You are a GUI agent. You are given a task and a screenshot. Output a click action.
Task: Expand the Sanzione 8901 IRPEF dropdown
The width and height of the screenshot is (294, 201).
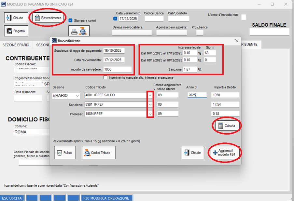150,105
